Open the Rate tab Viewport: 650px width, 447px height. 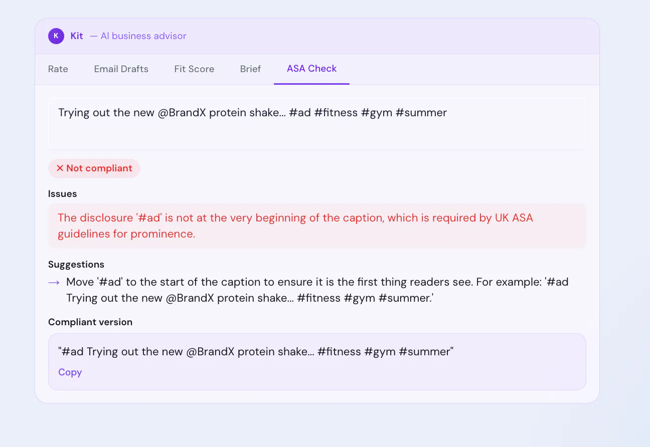(x=58, y=69)
